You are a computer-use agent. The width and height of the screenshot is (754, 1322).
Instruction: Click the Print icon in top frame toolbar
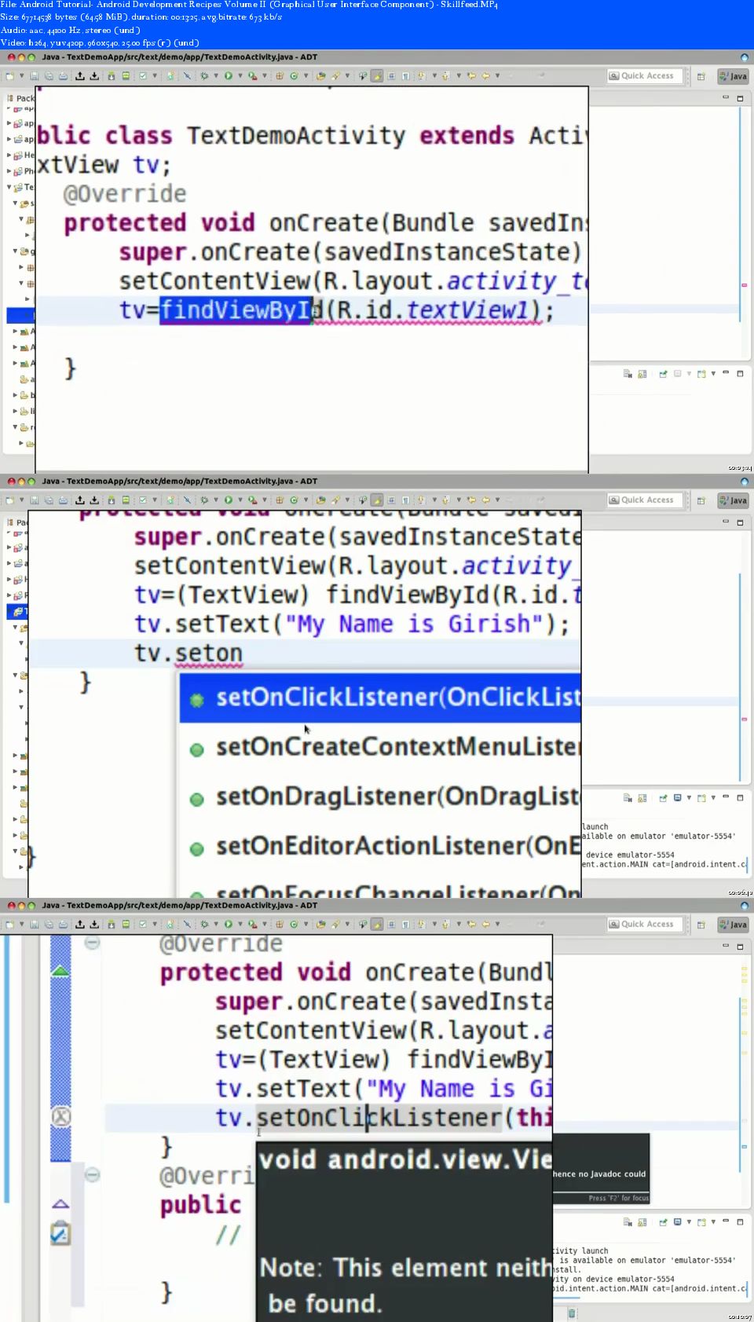[x=63, y=76]
